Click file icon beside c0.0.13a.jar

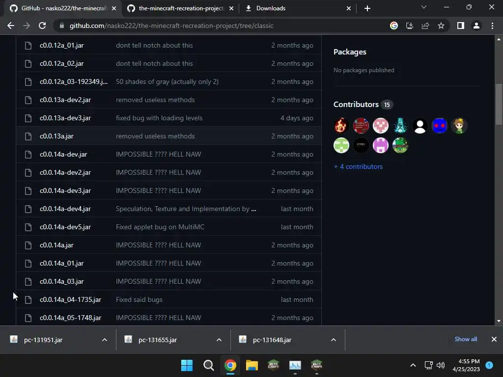coord(28,136)
